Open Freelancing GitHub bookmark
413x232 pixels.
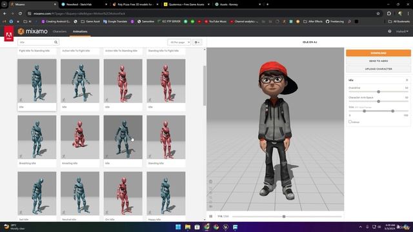click(x=335, y=21)
